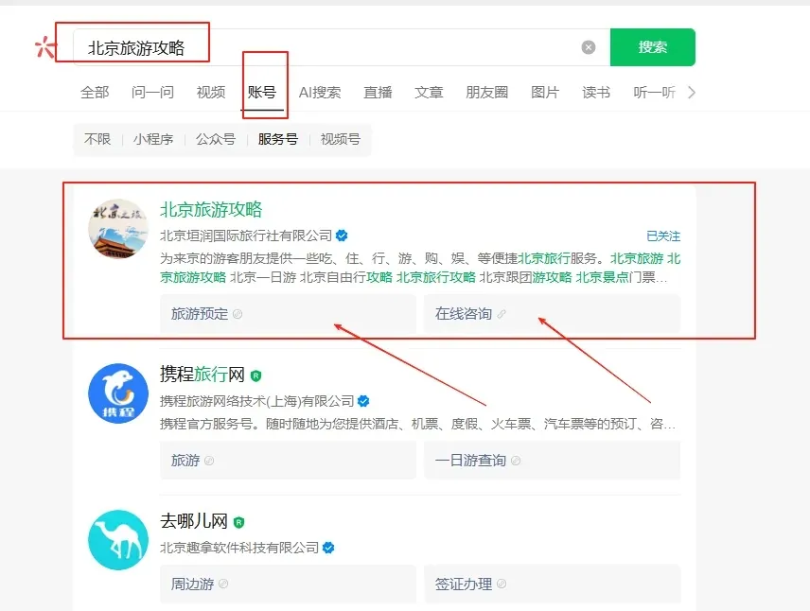Open the 周边游 menu entry
The width and height of the screenshot is (810, 611).
[x=288, y=585]
